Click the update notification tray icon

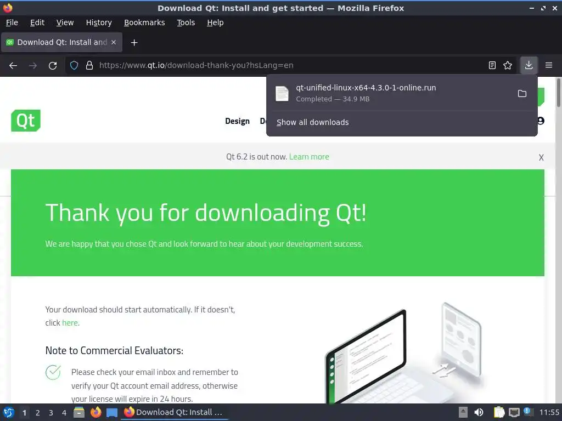528,412
